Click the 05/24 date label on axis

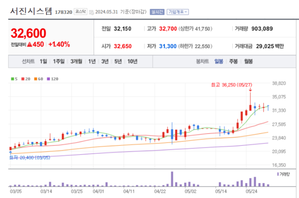click(x=251, y=191)
